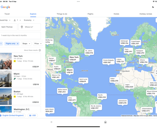Select Rio de Janeiro US$1,997 label
157x128 pixels.
[96, 107]
